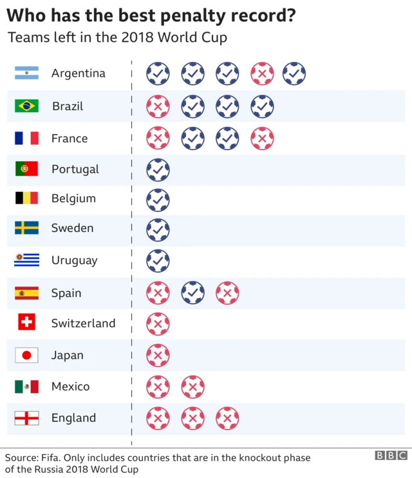
Task: Click the Fifa source note text
Action: click(x=158, y=463)
